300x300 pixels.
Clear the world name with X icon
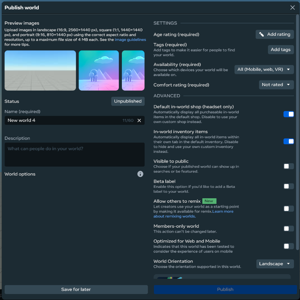pos(139,120)
